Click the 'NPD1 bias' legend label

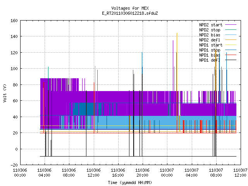tap(210, 55)
